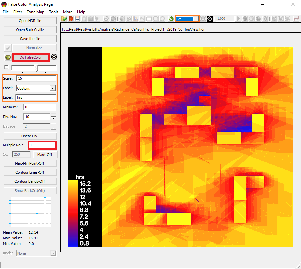Toggle Contour Bands-Off button
The image size is (301, 269).
(30, 181)
